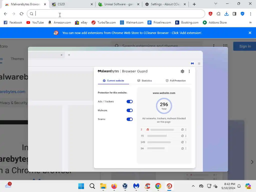Viewport: 256px width, 192px height.
Task: Show the next screenshot with right arrow
Action: click(252, 162)
